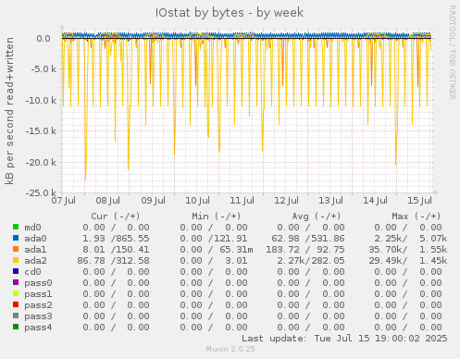This screenshot has width=460, height=359.
Task: Click the 'md0' legend label
Action: click(32, 228)
